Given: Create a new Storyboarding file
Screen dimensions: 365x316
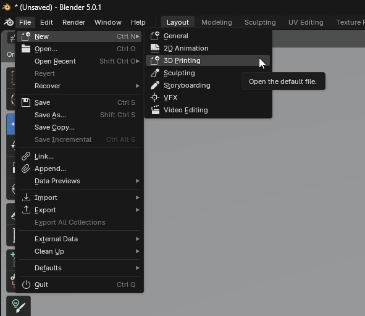Looking at the screenshot, I should click(208, 85).
